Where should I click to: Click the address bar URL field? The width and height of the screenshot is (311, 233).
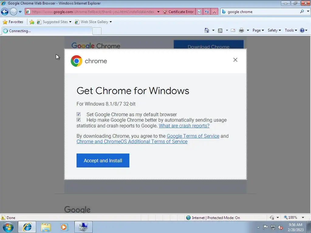[x=93, y=12]
